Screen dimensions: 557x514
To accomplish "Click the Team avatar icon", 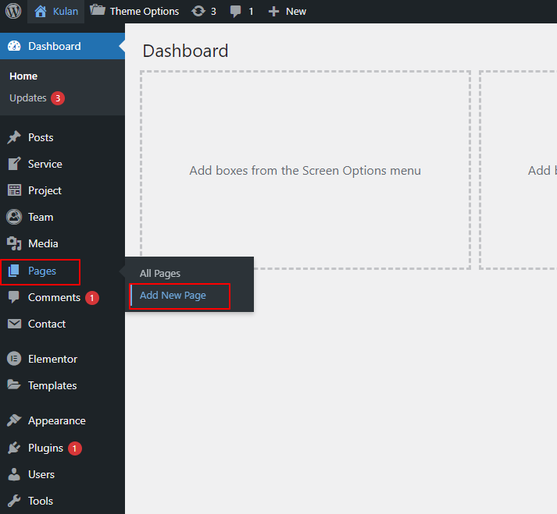I will click(14, 217).
